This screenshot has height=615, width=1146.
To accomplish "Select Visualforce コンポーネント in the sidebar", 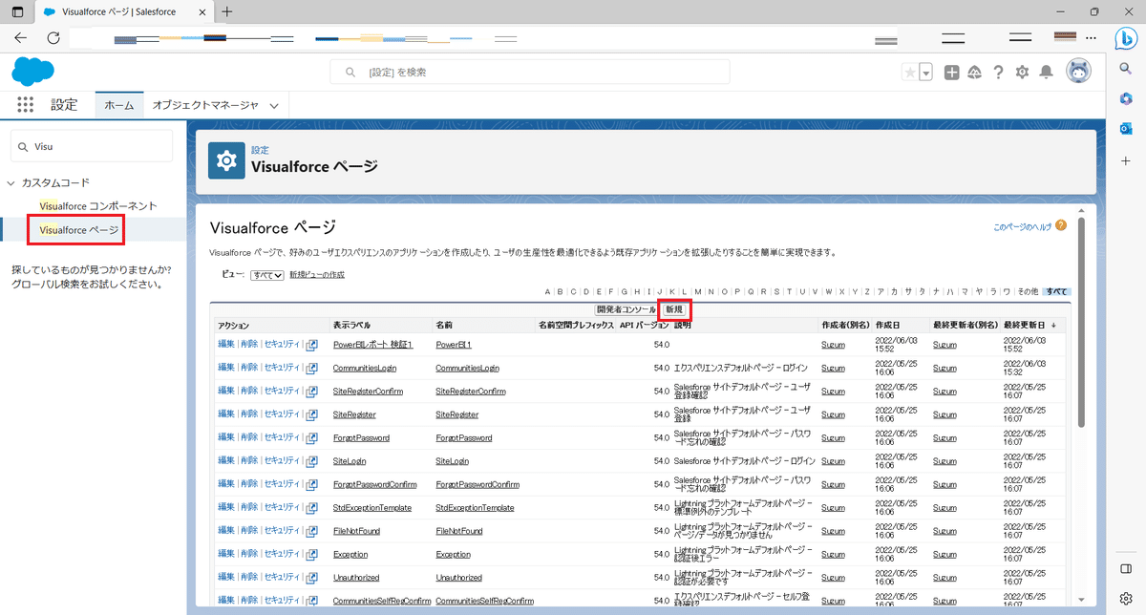I will [x=98, y=205].
